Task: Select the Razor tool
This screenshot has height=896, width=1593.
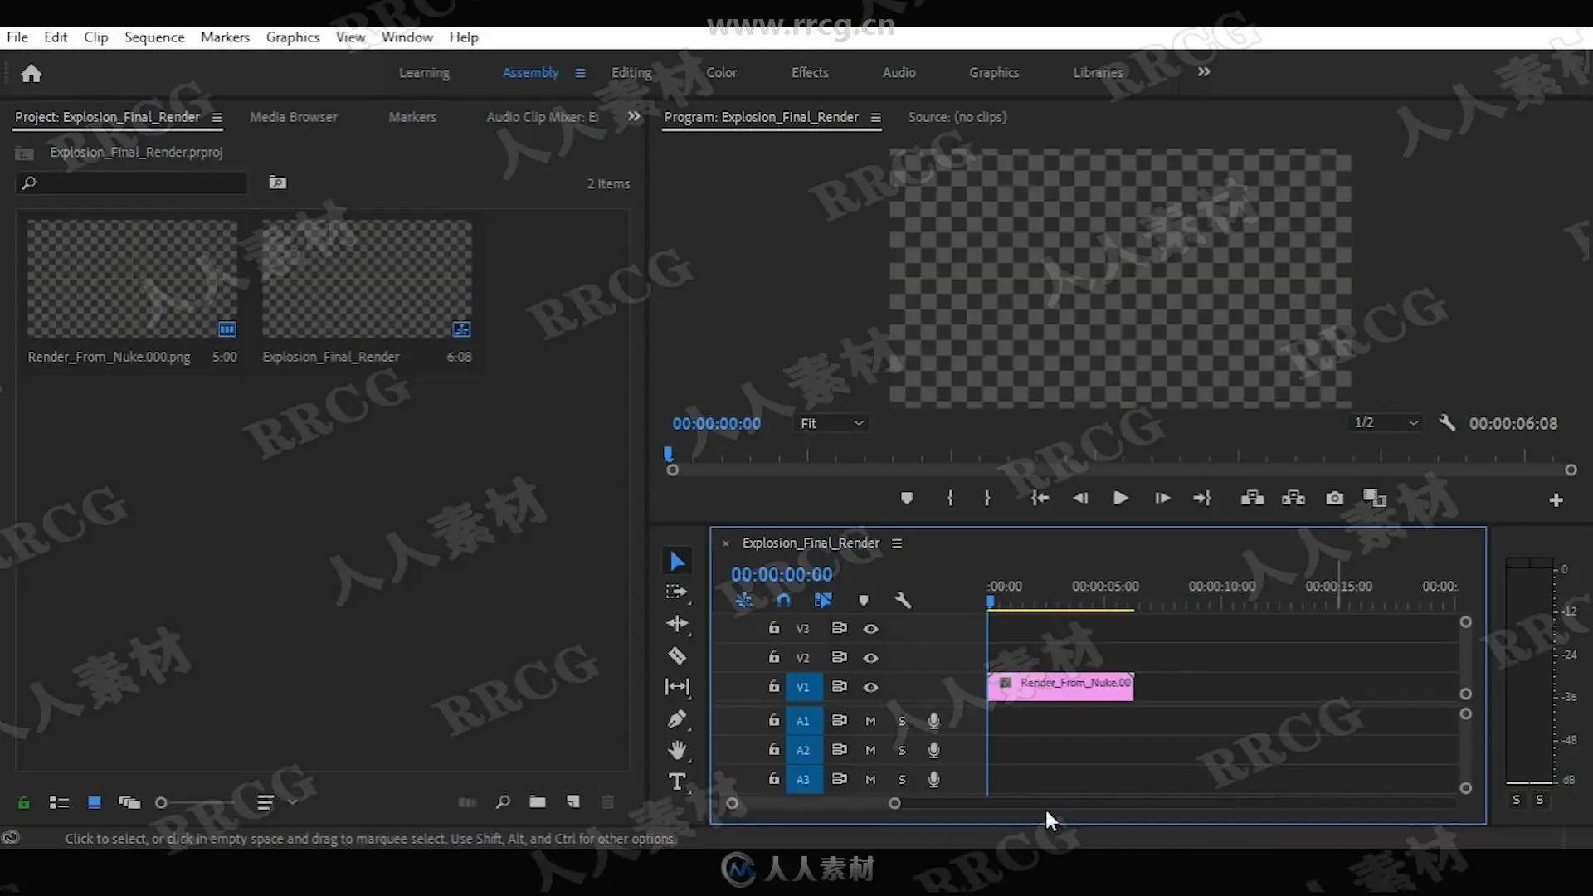Action: 677,656
